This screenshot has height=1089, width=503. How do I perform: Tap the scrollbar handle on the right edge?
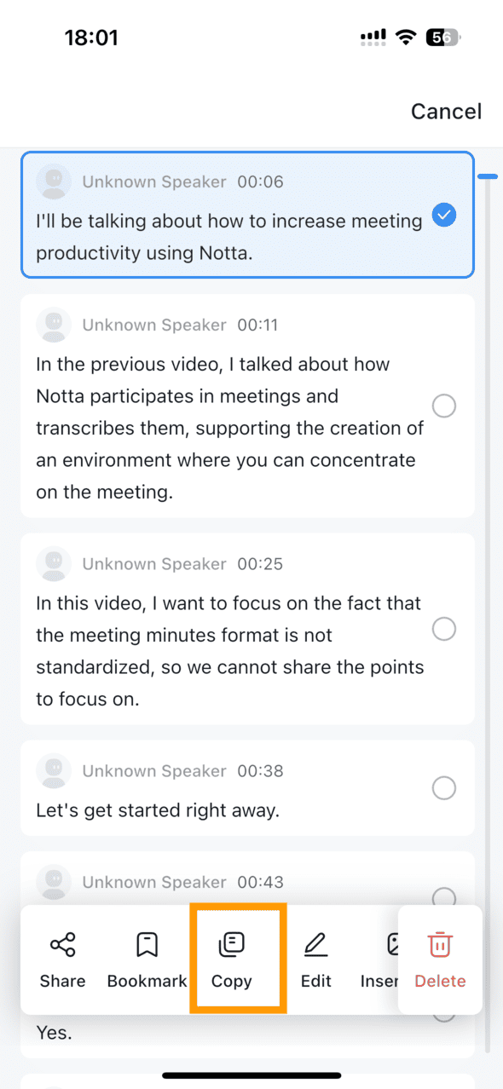point(488,176)
